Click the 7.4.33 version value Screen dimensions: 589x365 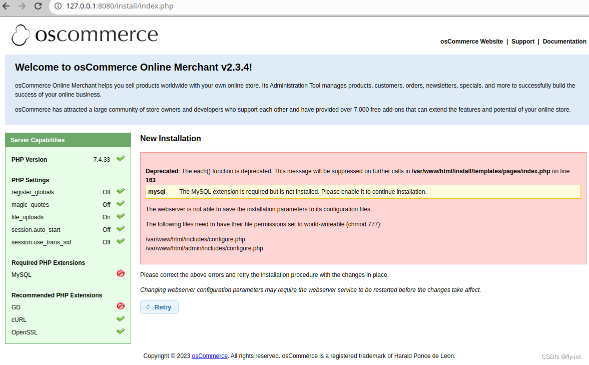[x=102, y=160]
